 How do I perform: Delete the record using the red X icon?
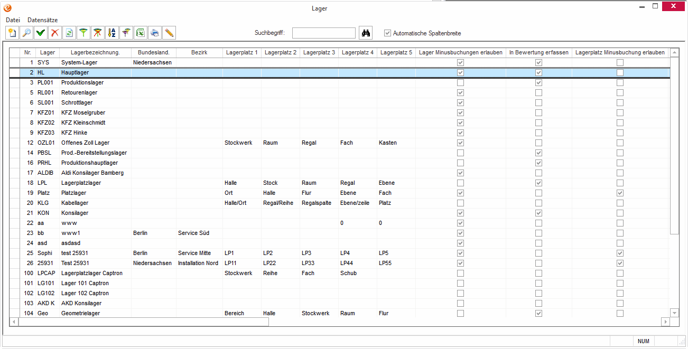tap(54, 33)
